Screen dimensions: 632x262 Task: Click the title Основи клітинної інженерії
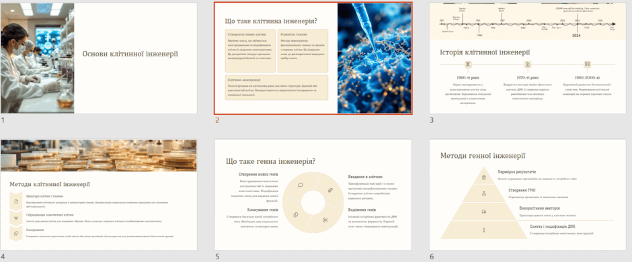[130, 54]
